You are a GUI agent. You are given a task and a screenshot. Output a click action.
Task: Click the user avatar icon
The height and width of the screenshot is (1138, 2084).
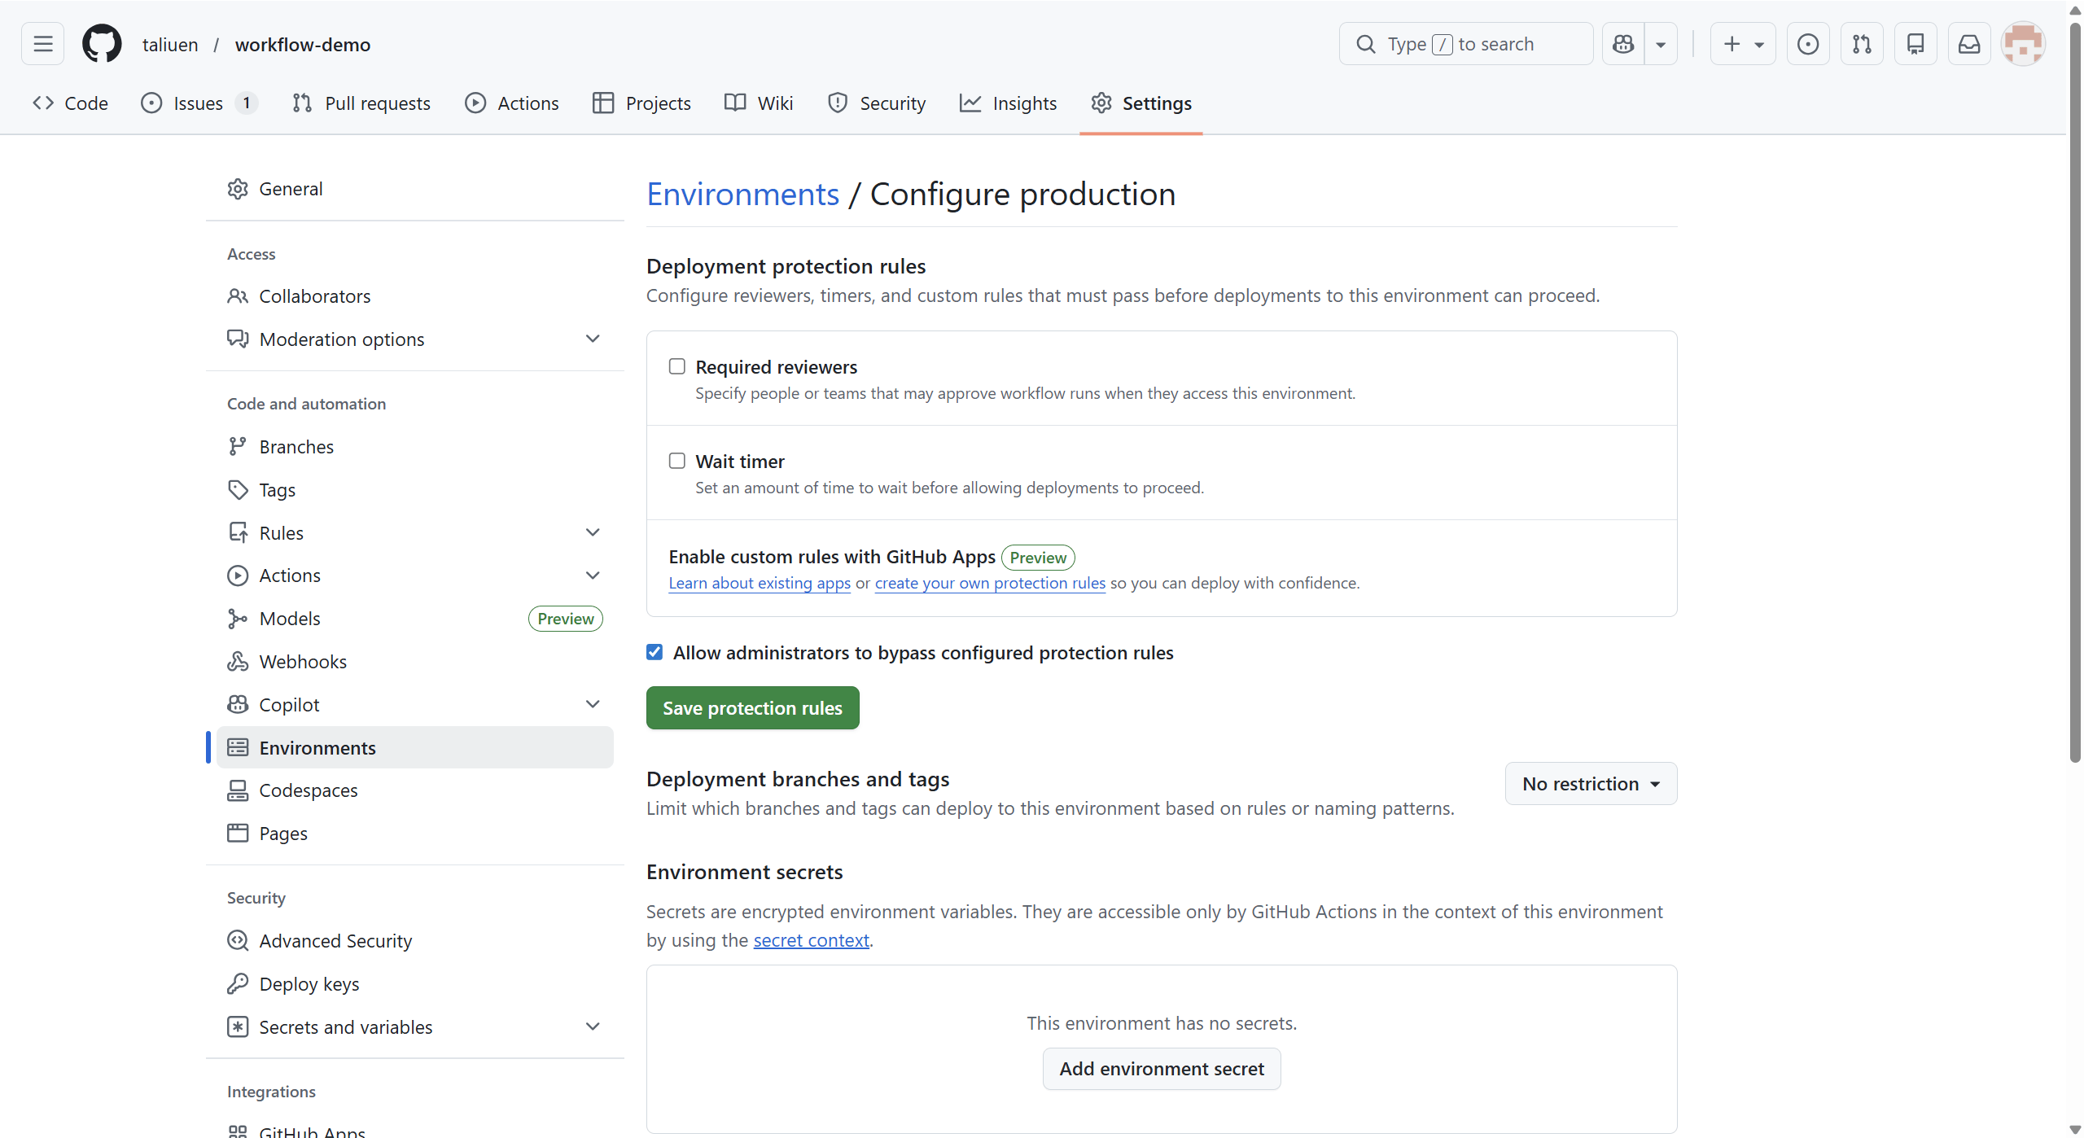[2023, 44]
